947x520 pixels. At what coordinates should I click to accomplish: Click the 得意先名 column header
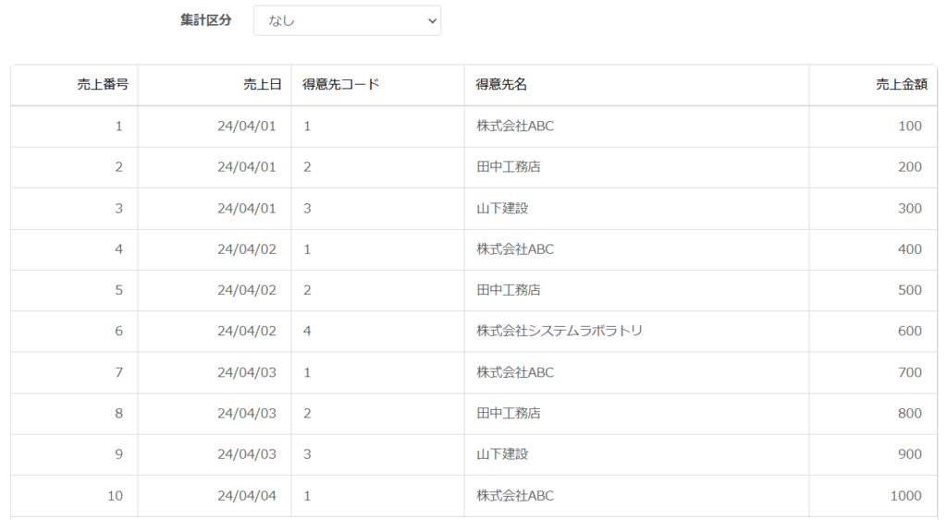[x=636, y=85]
